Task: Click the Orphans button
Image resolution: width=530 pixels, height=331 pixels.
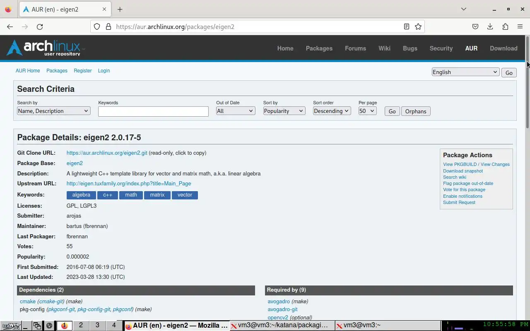Action: coord(416,111)
